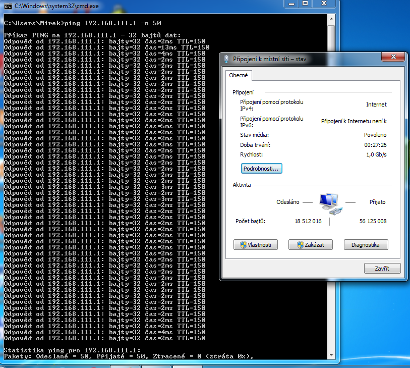Click the network status dialog title icon
Viewport: 410px width, 368px height.
[226, 60]
